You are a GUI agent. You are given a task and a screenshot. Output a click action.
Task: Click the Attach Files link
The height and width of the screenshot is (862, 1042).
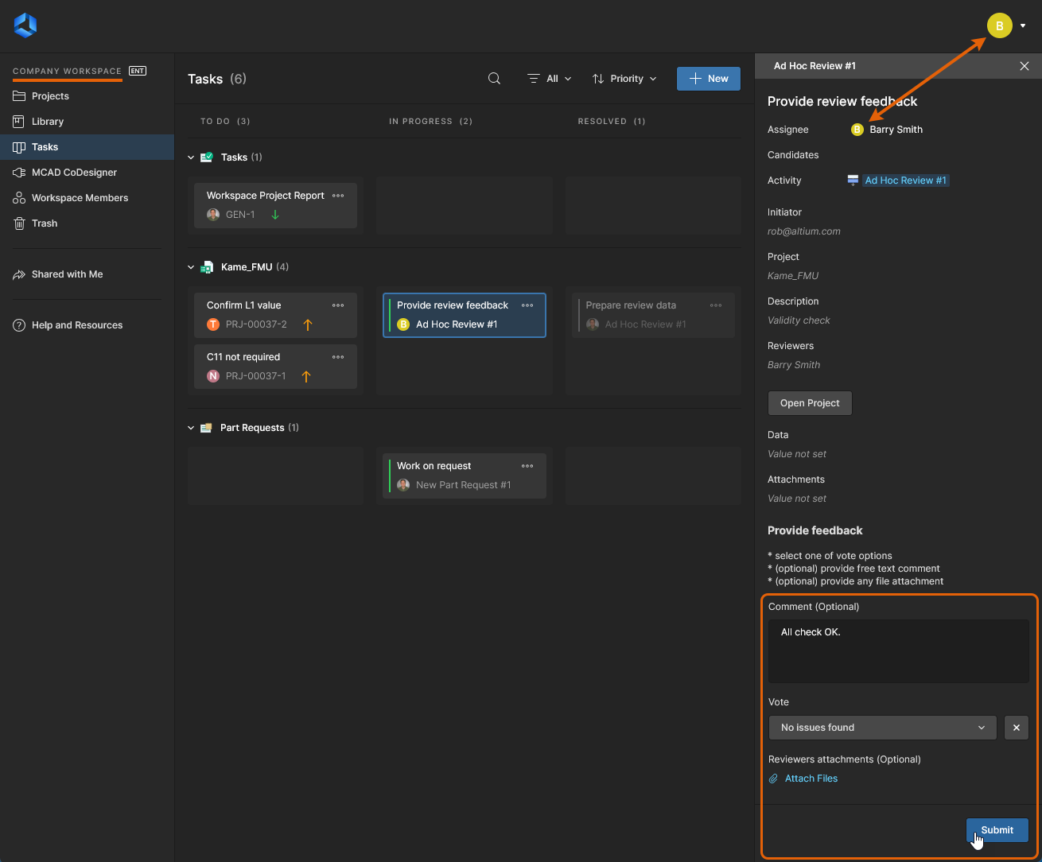click(811, 779)
